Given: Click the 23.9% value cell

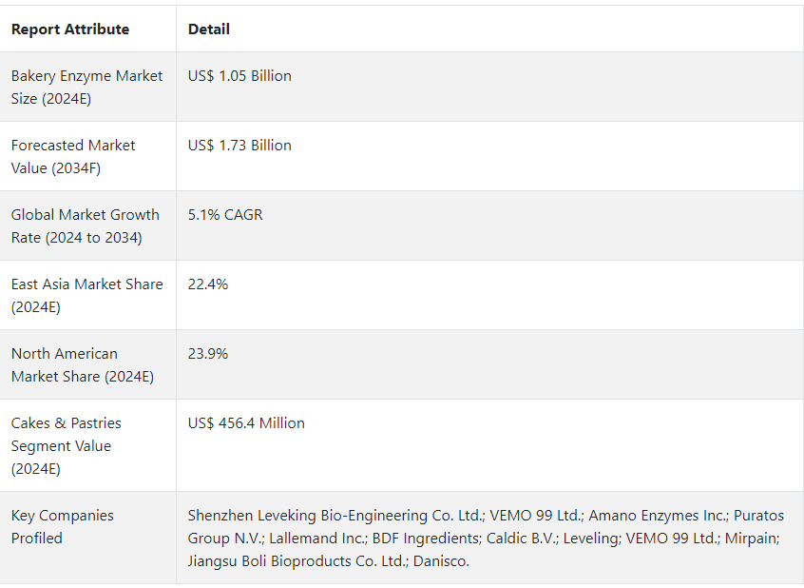Looking at the screenshot, I should pos(208,354).
